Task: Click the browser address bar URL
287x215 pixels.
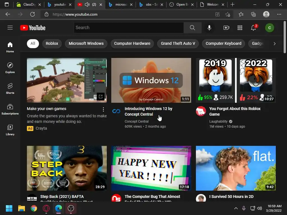Action: coord(75,14)
